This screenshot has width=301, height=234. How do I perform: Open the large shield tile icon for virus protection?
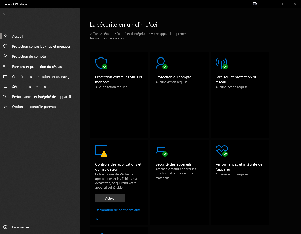[101, 64]
